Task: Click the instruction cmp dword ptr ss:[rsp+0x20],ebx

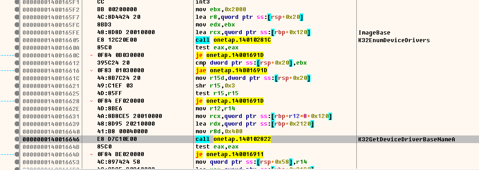Action: tap(252, 63)
